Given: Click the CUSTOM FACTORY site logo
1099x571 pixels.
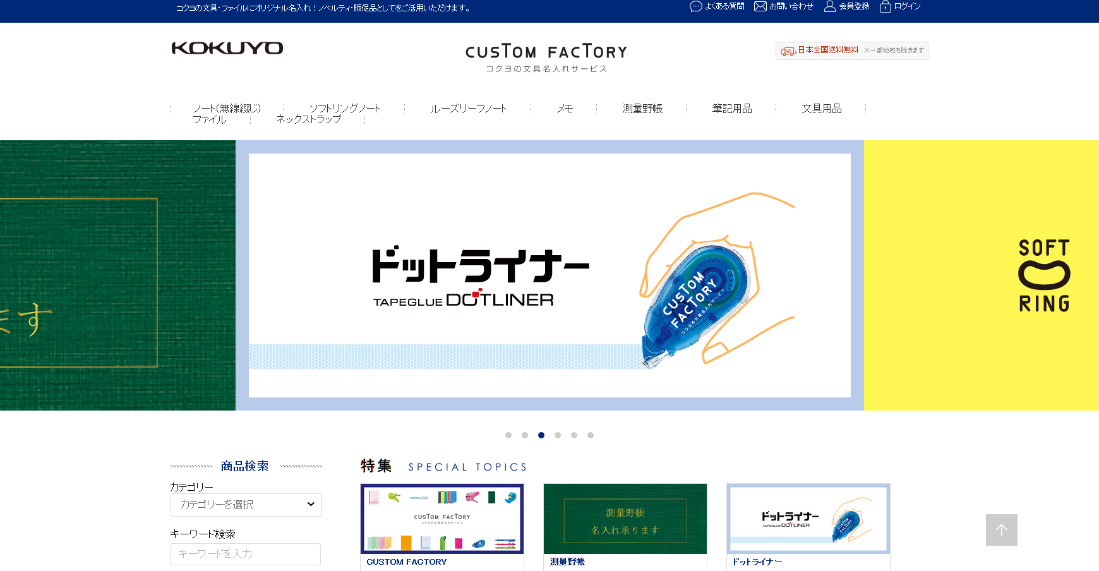Looking at the screenshot, I should click(546, 58).
